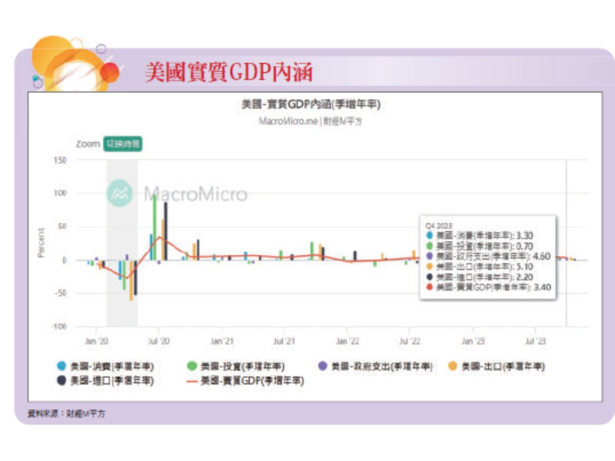Image resolution: width=615 pixels, height=461 pixels.
Task: Click tooltip row 美國-實質GDP 3.40
Action: click(488, 287)
